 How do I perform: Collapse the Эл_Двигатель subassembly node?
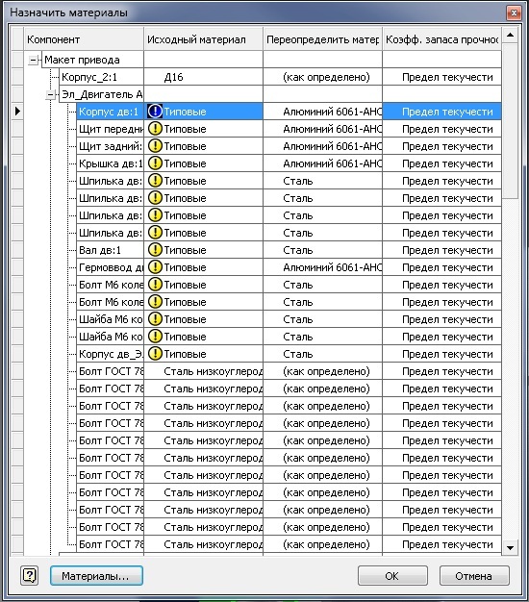[51, 94]
